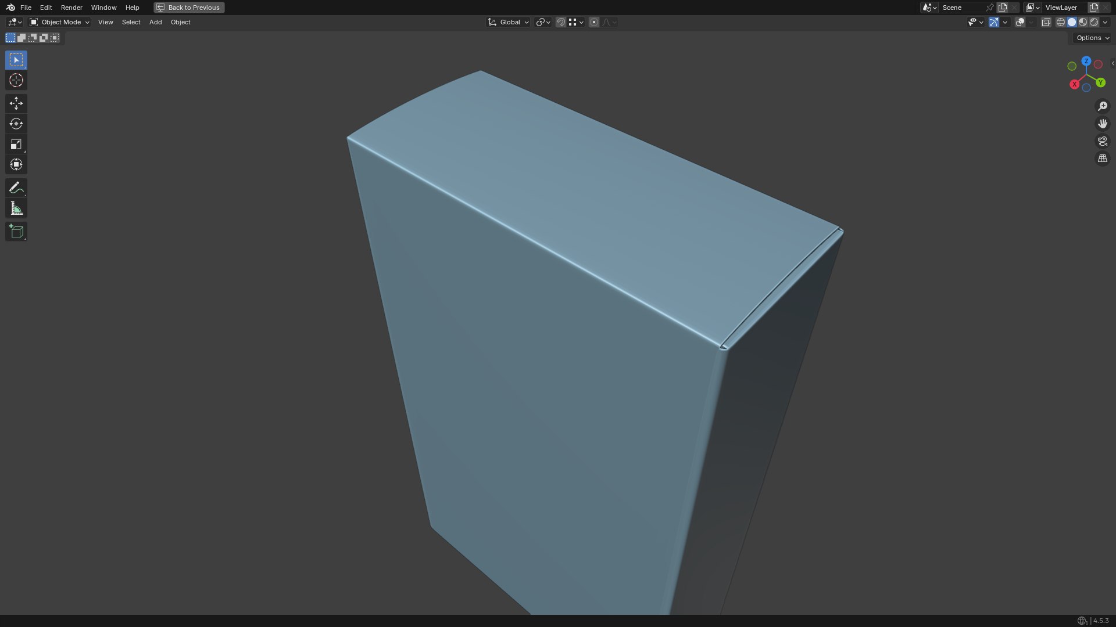Select the Transform tool
The height and width of the screenshot is (627, 1116).
click(16, 164)
